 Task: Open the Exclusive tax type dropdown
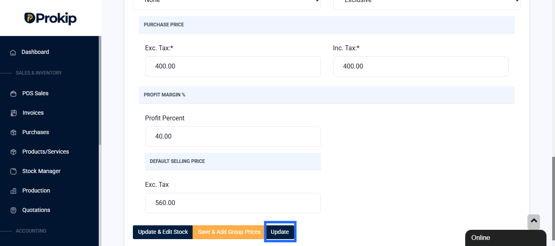[427, 2]
